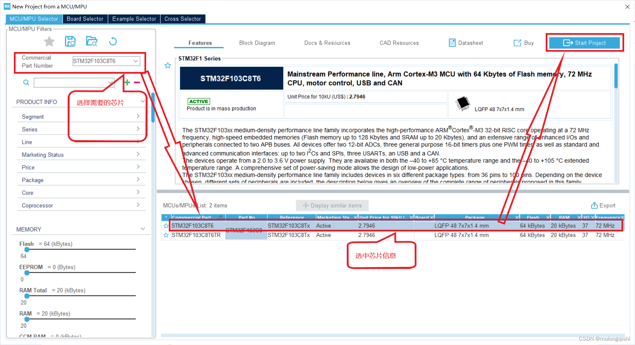Click the Export icon button
635x345 pixels.
click(594, 205)
